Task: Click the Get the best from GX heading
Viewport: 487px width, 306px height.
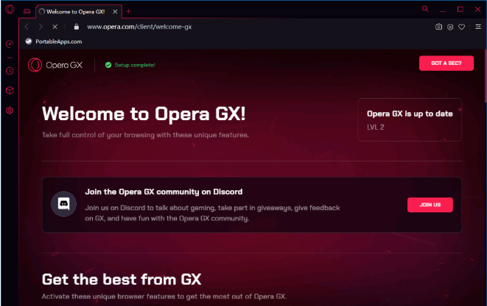Action: click(122, 279)
